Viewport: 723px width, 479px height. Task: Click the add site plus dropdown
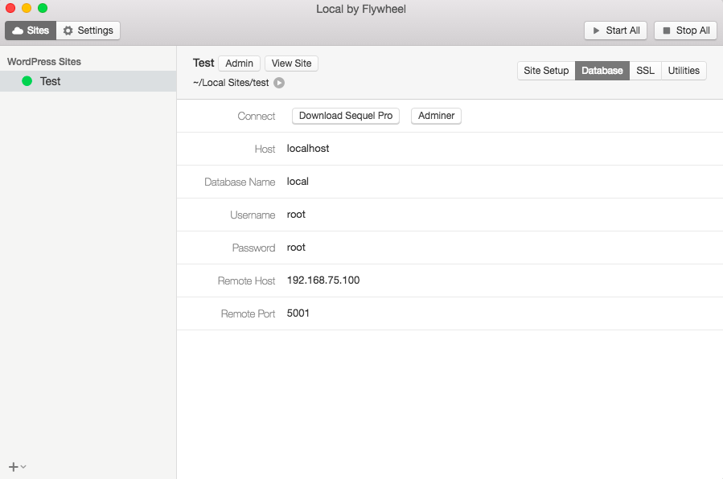(x=17, y=467)
